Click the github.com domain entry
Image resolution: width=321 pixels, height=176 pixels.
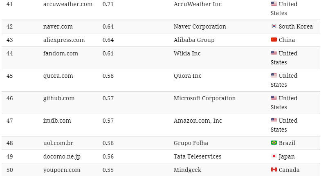[58, 98]
